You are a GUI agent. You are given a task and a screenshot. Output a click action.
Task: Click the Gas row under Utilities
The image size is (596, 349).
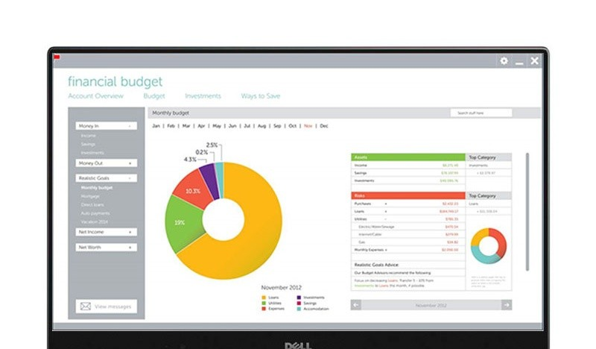(x=408, y=242)
